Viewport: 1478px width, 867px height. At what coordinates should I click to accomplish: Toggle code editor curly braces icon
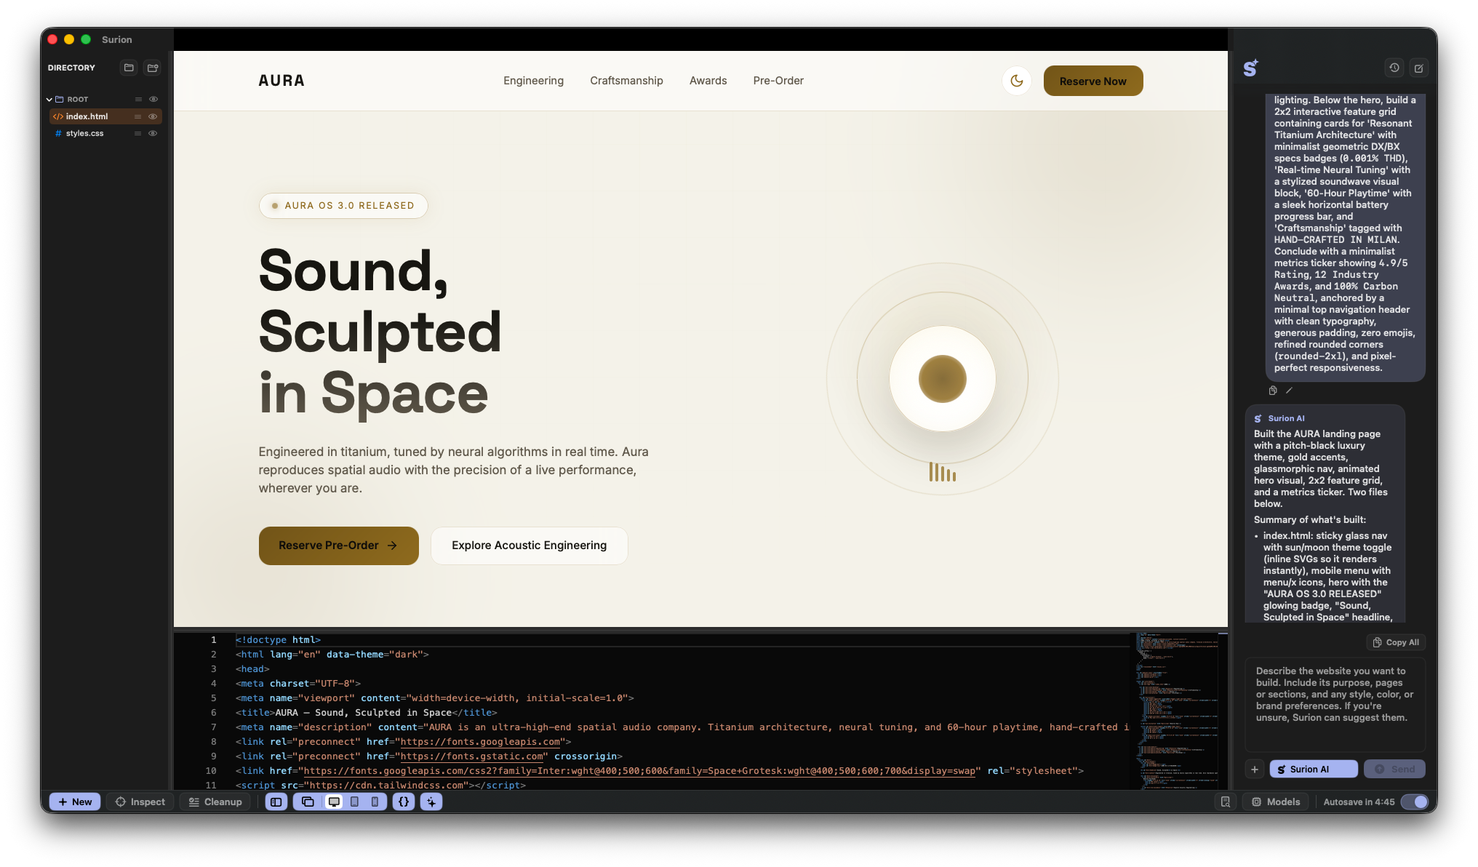[x=404, y=802]
